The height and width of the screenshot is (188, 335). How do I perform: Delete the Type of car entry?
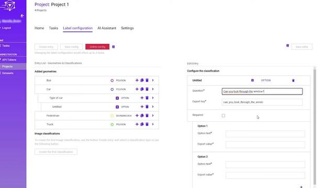click(x=147, y=98)
